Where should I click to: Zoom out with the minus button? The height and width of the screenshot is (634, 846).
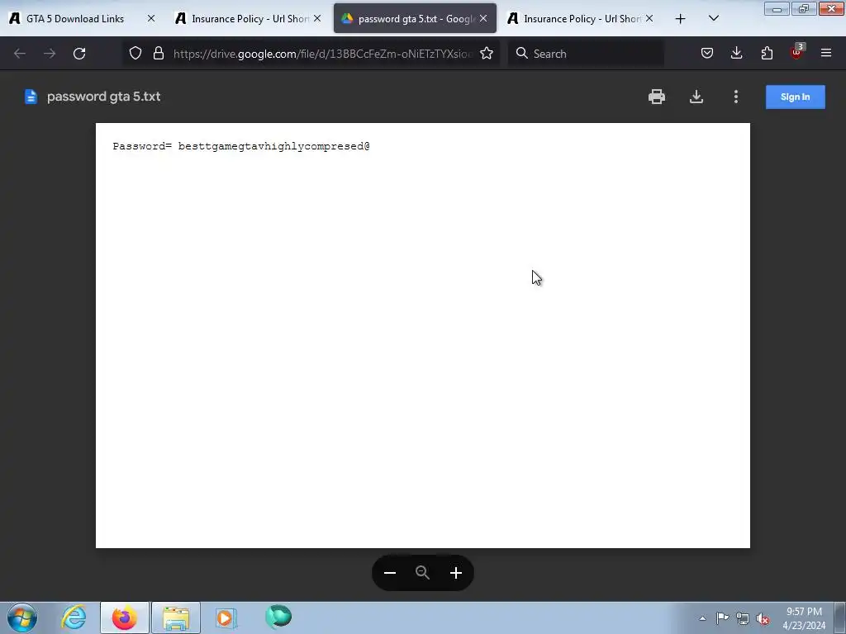point(390,573)
